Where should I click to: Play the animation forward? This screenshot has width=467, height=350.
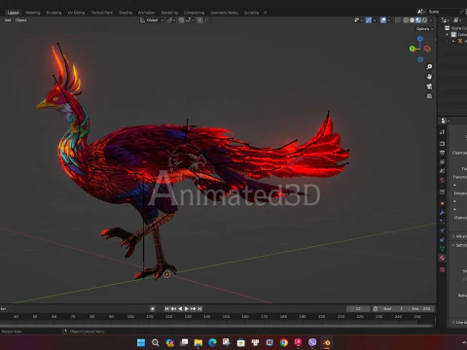click(187, 308)
